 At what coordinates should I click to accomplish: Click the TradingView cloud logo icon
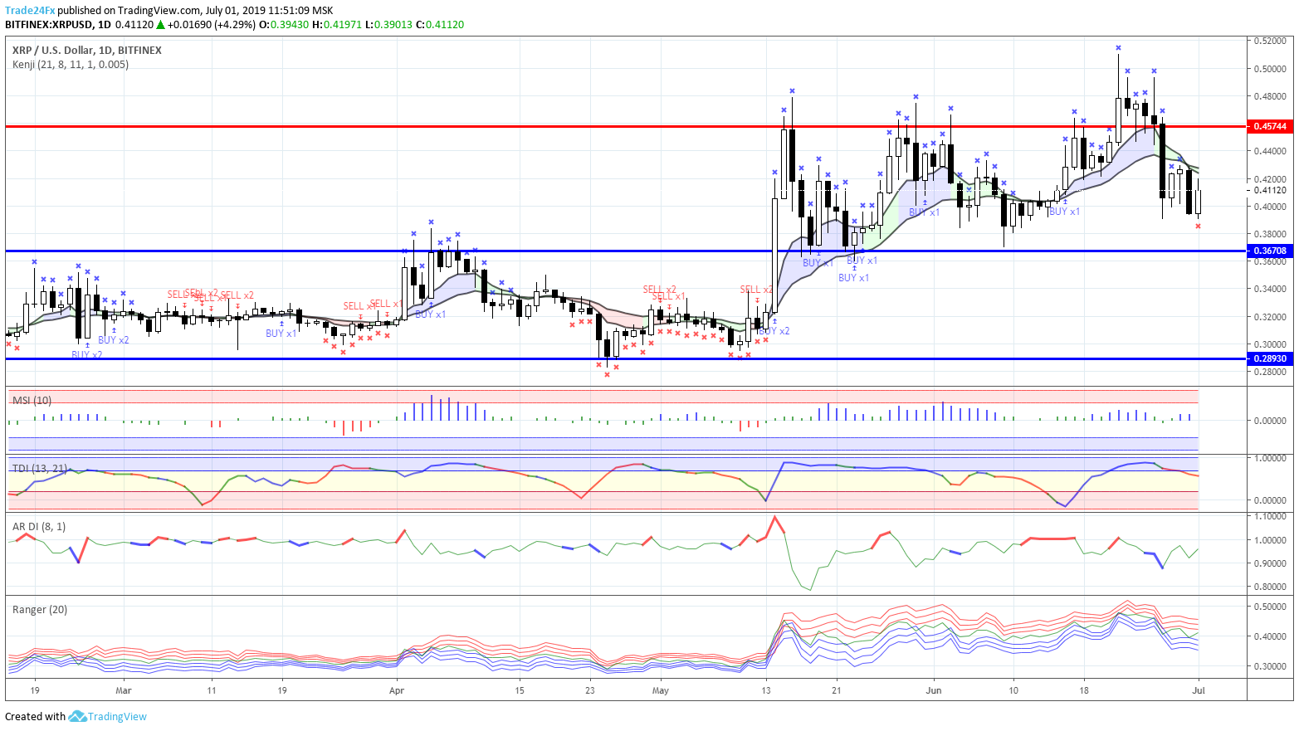[x=77, y=716]
